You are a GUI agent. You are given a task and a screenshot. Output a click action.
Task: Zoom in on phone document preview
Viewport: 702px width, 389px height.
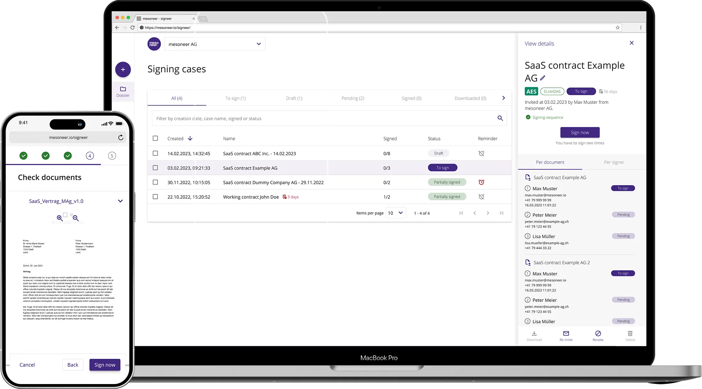tap(60, 218)
